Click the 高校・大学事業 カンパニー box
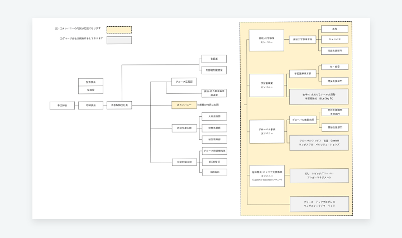Screen dimensions: 402x238 (266, 40)
